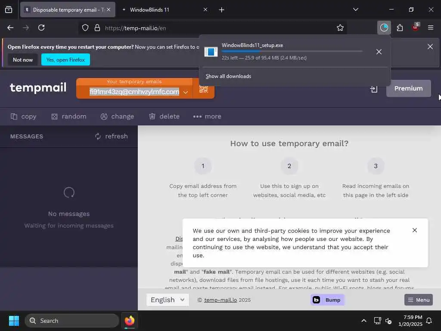Image resolution: width=441 pixels, height=331 pixels.
Task: Click the download progress bar
Action: pos(292,51)
